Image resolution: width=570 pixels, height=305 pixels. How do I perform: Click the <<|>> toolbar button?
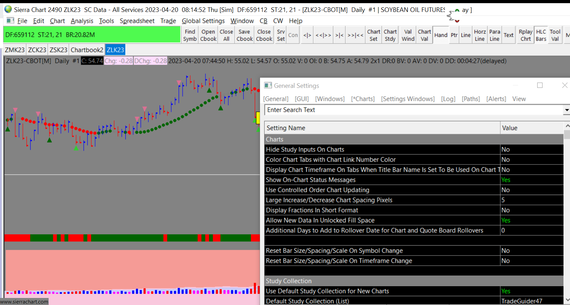tap(323, 35)
